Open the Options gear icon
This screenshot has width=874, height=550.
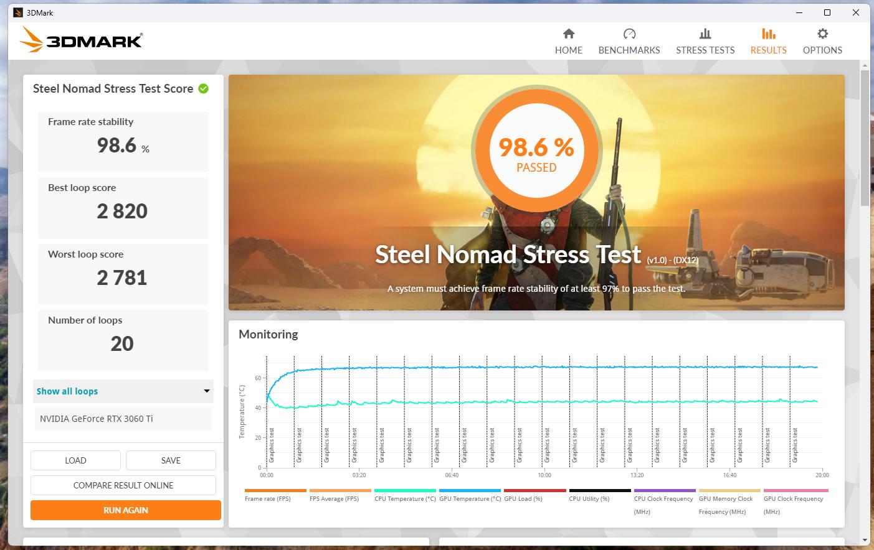pyautogui.click(x=822, y=34)
